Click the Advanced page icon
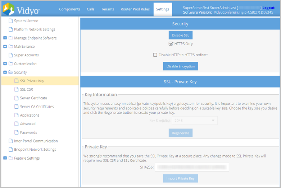281x188 pixels. [x=17, y=124]
